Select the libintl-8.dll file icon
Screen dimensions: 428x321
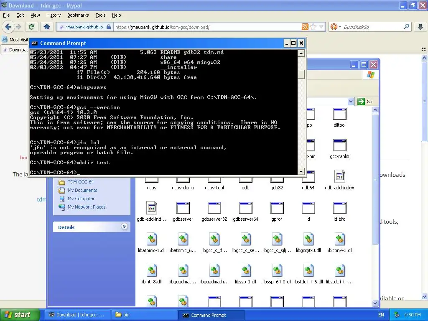click(x=151, y=271)
